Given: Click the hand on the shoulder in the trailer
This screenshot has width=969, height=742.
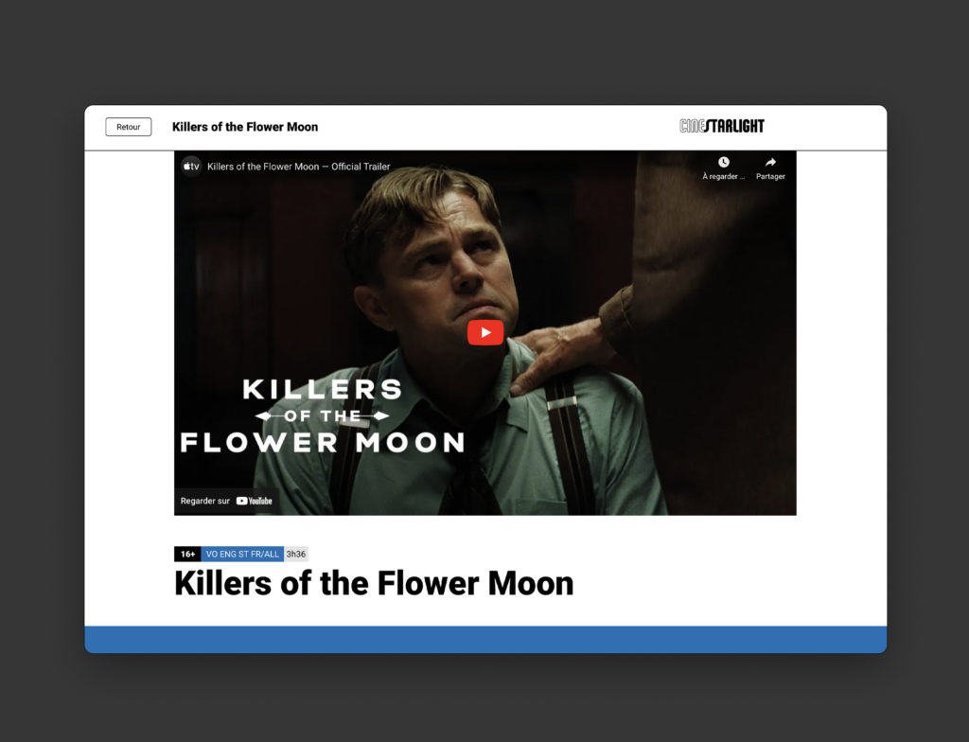Looking at the screenshot, I should click(x=556, y=350).
